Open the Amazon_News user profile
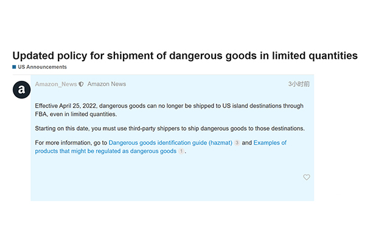365x243 pixels. tap(56, 84)
